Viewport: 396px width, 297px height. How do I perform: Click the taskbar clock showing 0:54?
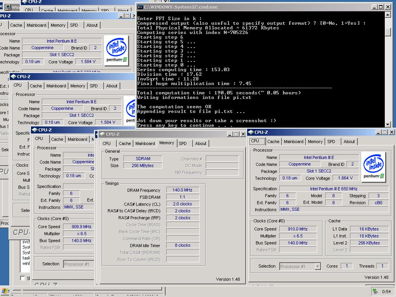(x=386, y=292)
